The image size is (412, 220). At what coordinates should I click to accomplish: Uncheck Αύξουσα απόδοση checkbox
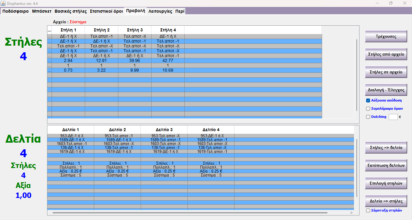(368, 101)
